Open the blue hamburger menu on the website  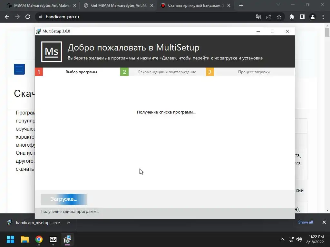[19, 69]
